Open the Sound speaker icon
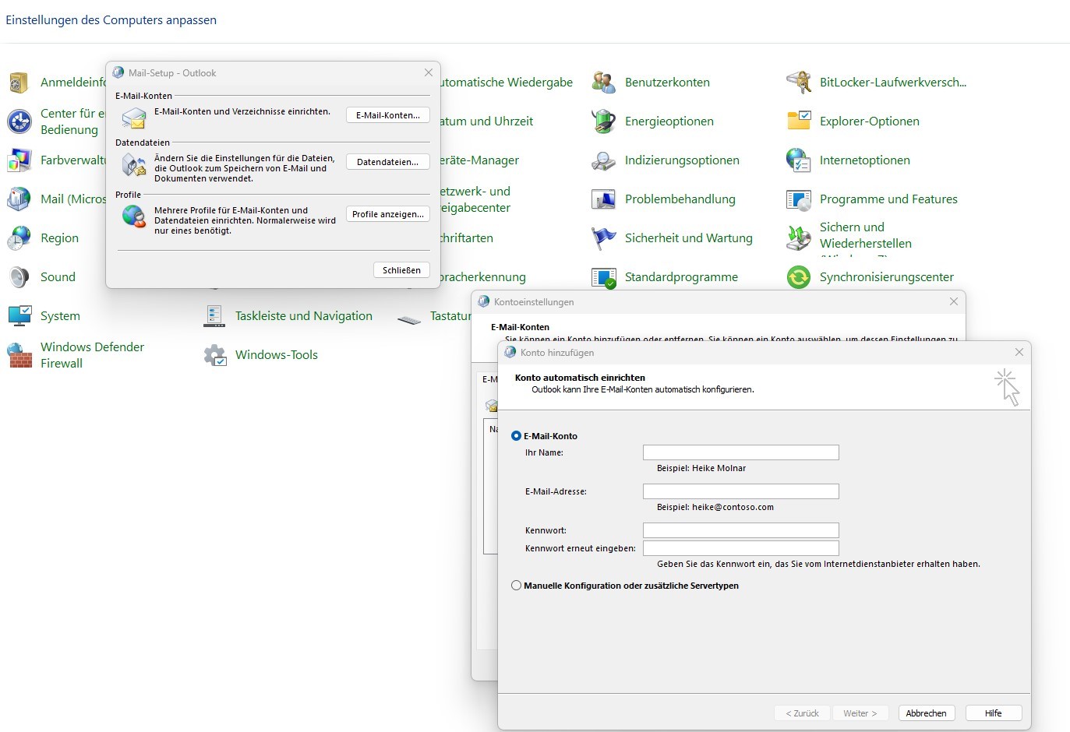Screen dimensions: 1070x732 point(19,277)
